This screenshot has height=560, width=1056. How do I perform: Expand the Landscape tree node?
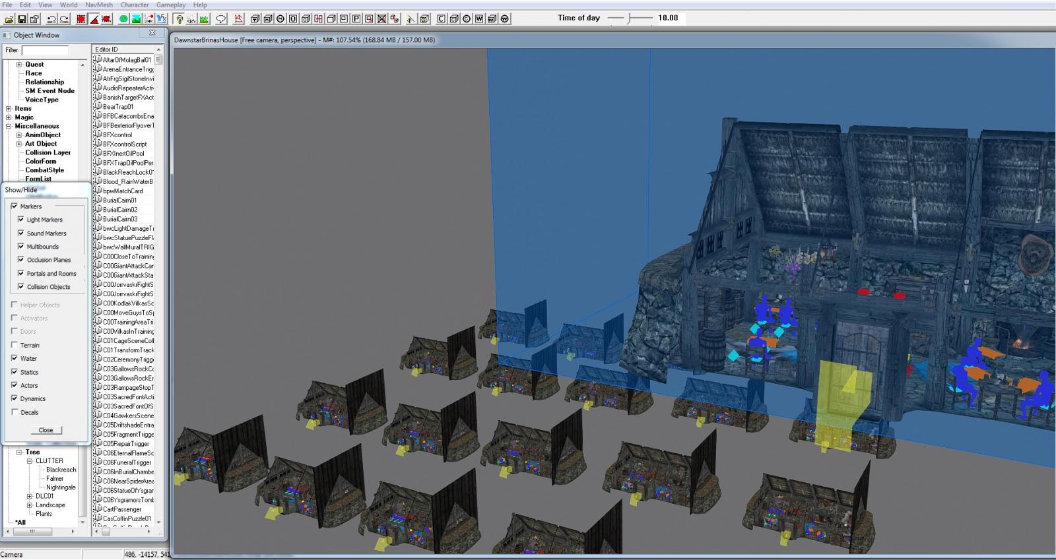point(30,505)
